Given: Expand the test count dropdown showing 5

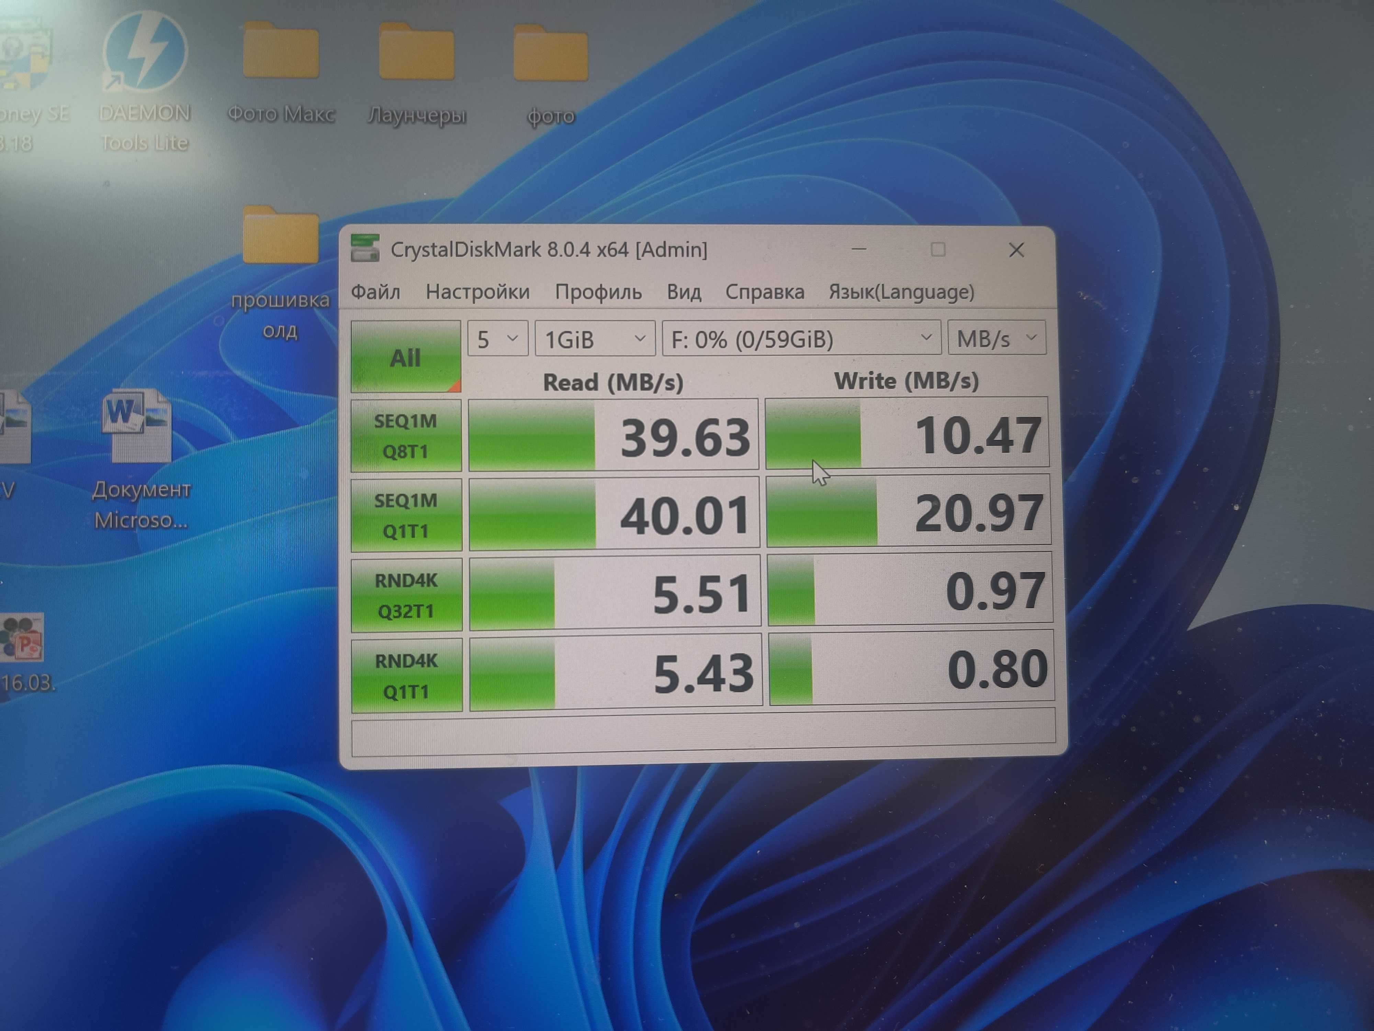Looking at the screenshot, I should [x=497, y=339].
